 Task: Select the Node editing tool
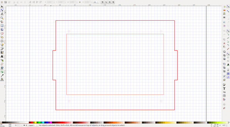point(2,10)
